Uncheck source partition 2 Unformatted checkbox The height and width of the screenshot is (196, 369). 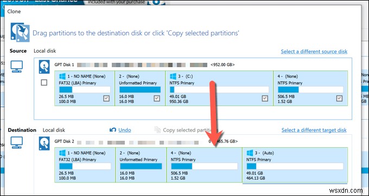click(x=157, y=99)
